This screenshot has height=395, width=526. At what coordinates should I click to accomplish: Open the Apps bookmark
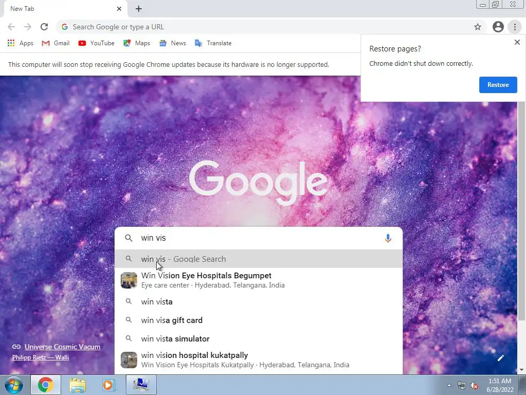point(21,43)
